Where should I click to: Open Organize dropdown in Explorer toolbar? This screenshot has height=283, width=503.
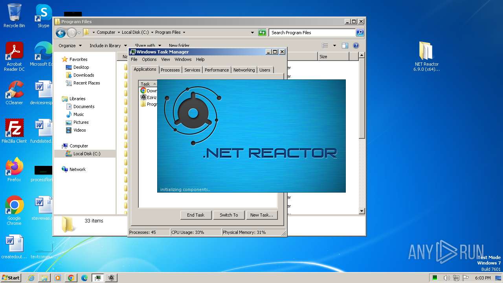(70, 46)
